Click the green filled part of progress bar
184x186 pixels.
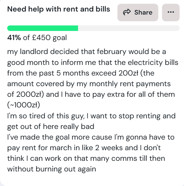[43, 29]
